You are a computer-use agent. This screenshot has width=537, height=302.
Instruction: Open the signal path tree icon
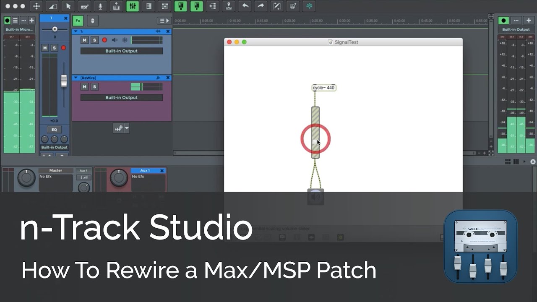point(213,6)
